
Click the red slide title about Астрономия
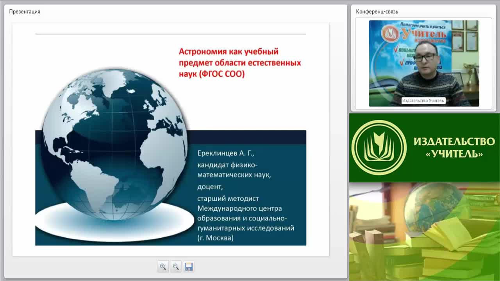(x=240, y=62)
